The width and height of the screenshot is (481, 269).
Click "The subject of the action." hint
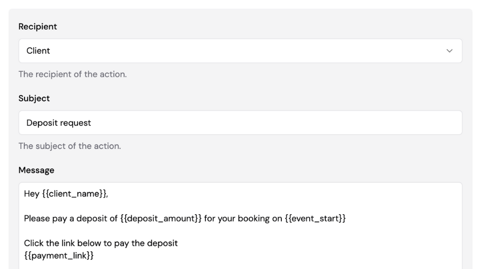click(70, 146)
